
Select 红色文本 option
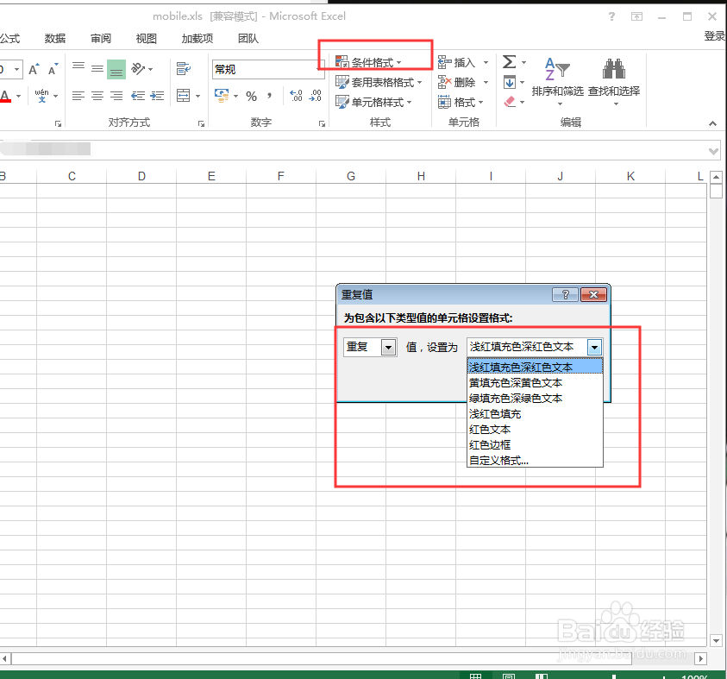point(535,430)
